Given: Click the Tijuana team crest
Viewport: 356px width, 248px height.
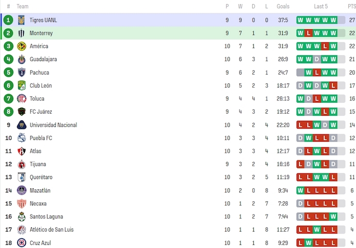Looking at the screenshot, I should click(22, 164).
